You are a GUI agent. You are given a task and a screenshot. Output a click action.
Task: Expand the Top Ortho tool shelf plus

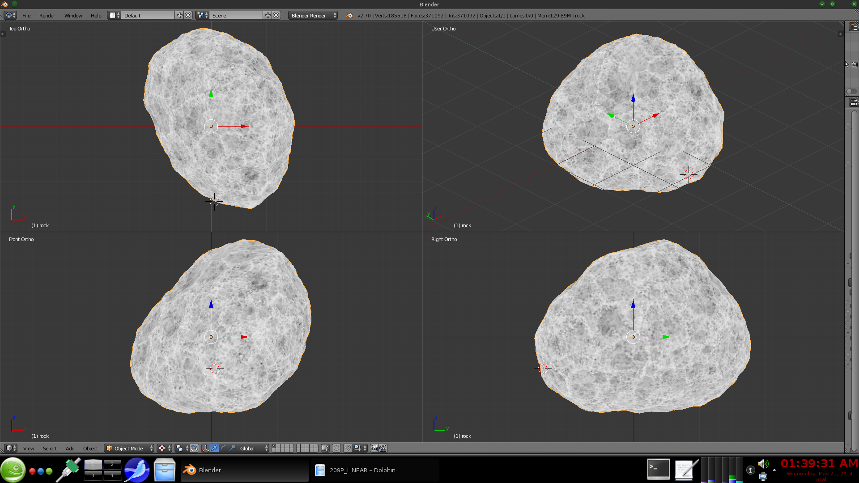pos(3,34)
